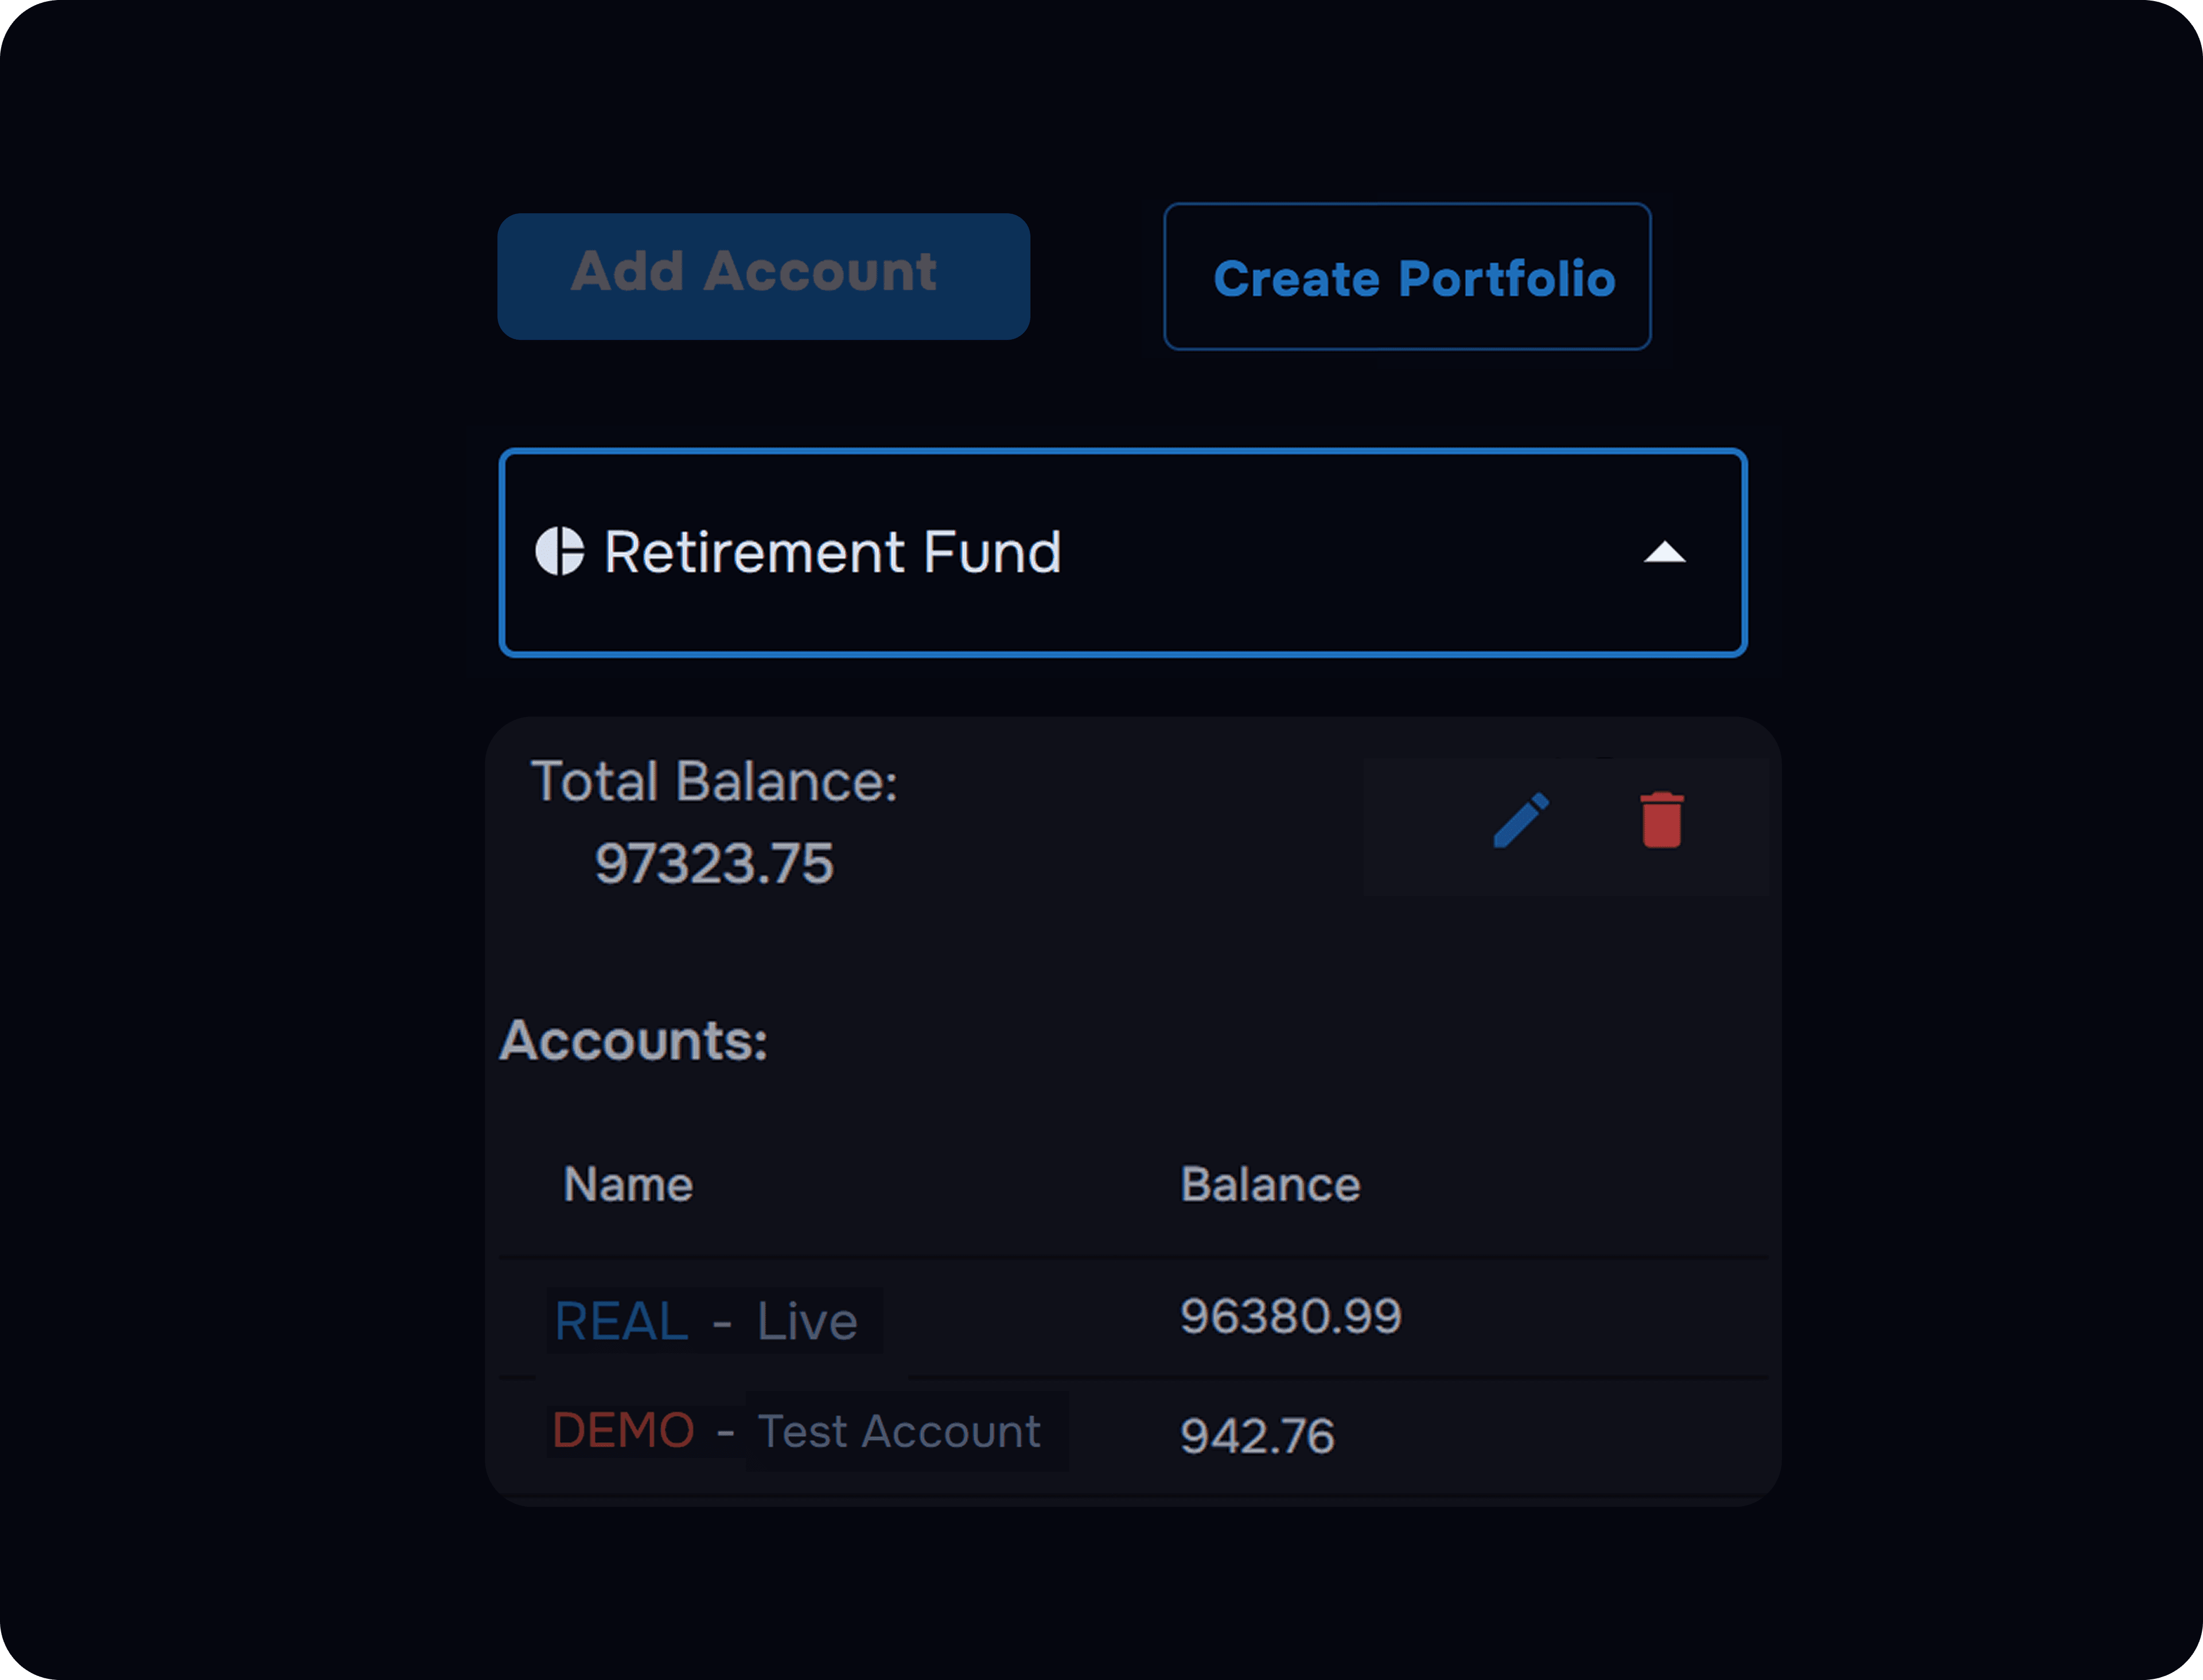Click the Create Portfolio button
Viewport: 2203px width, 1680px height.
coord(1407,277)
